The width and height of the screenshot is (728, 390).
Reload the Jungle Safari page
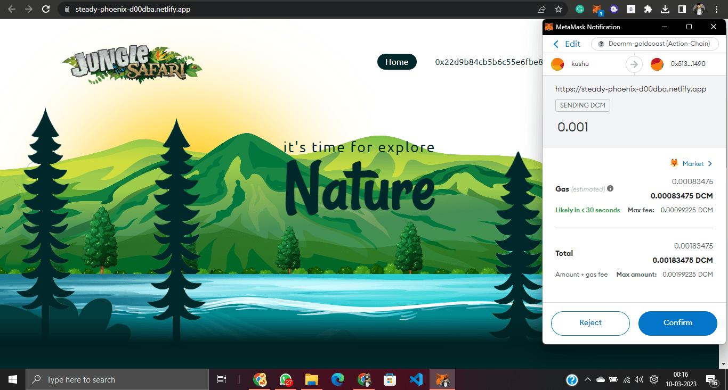click(x=46, y=9)
